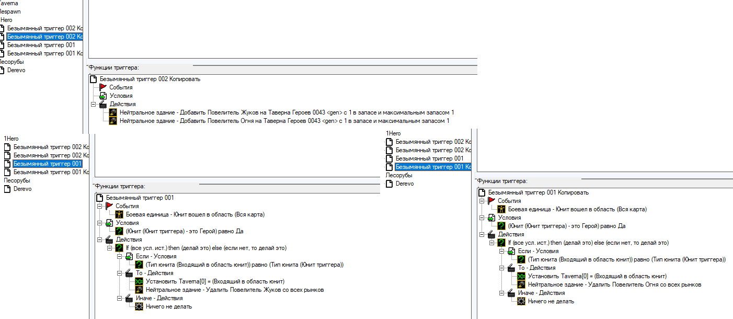Collapse If-then-else node above Удалить Повелитель Жуков
Screen dimensions: 733x319
[110, 248]
